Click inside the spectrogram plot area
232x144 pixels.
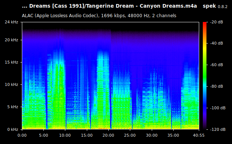(x=111, y=76)
